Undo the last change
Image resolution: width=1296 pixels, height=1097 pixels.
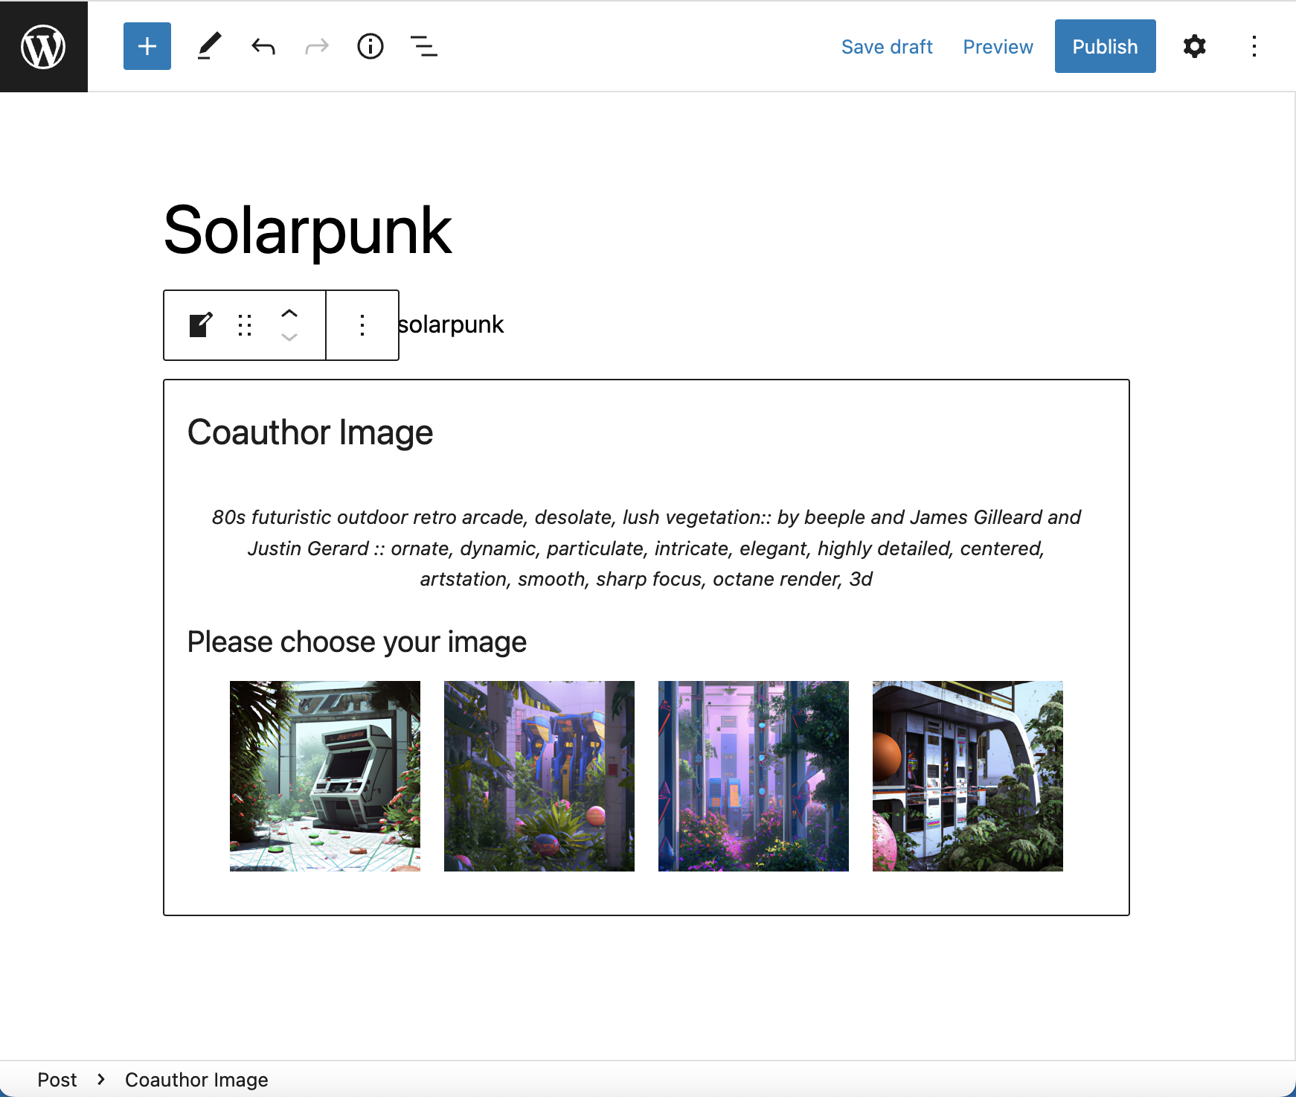pyautogui.click(x=263, y=46)
